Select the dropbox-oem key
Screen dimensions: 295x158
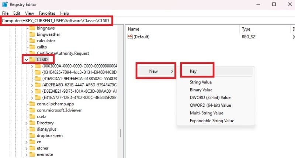pyautogui.click(x=49, y=135)
